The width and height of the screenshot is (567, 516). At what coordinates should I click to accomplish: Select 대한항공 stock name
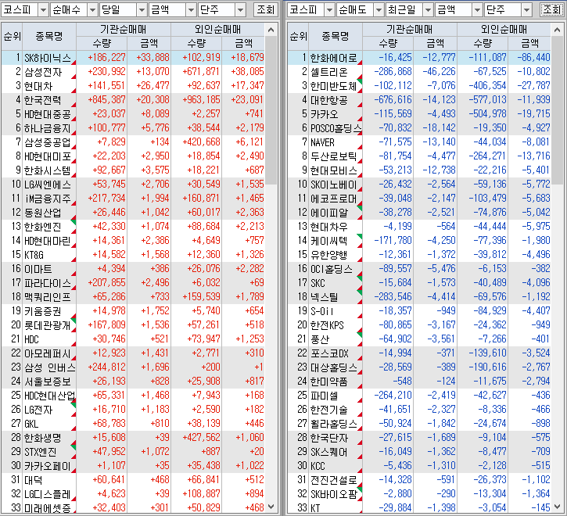pyautogui.click(x=329, y=100)
